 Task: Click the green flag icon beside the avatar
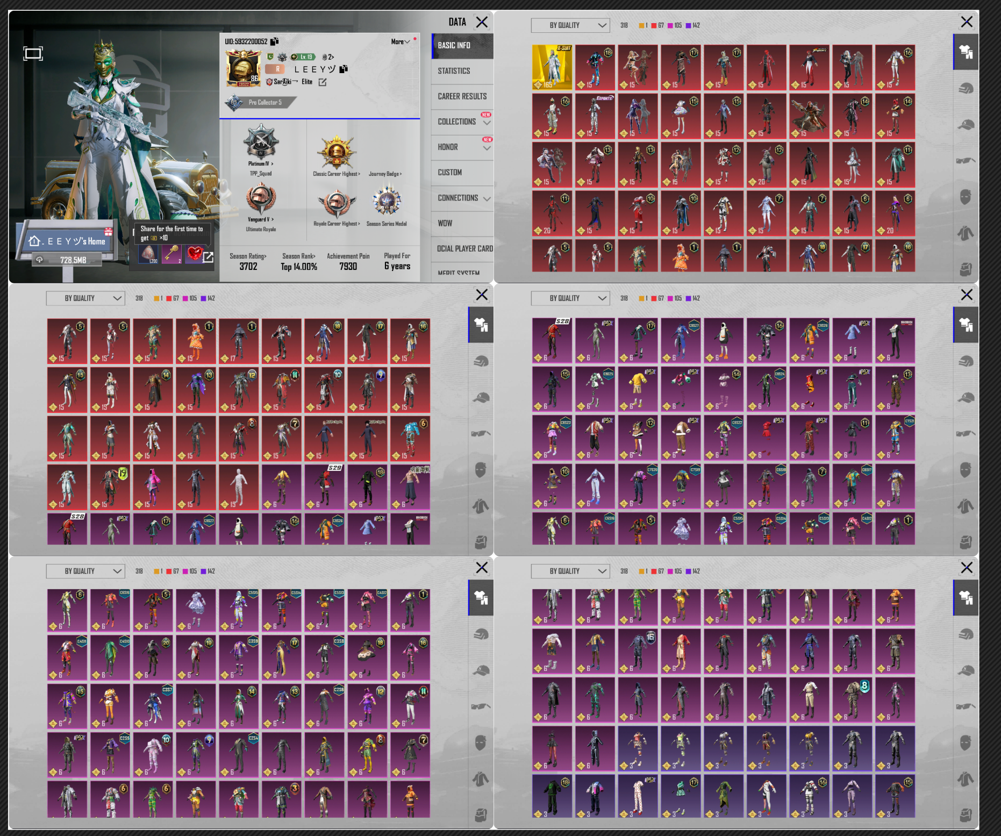(x=270, y=56)
